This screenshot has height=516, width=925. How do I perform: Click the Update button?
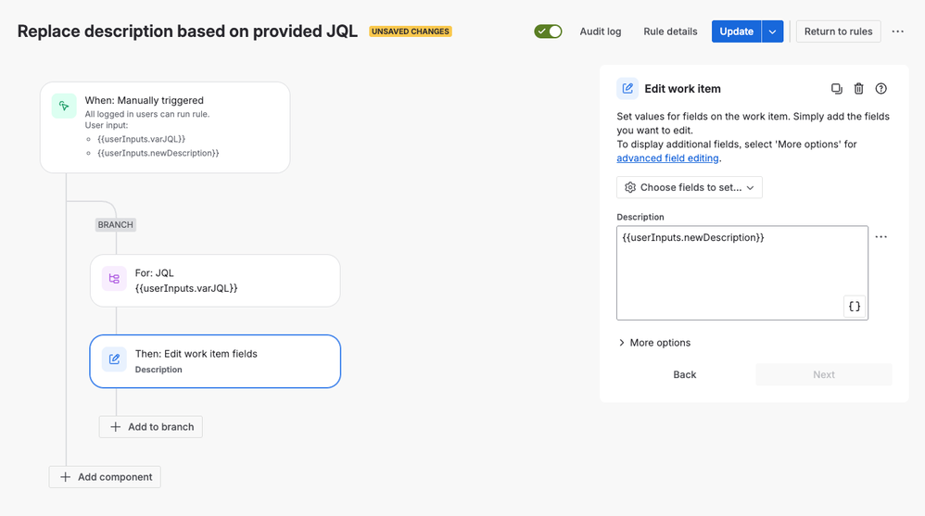pyautogui.click(x=736, y=31)
